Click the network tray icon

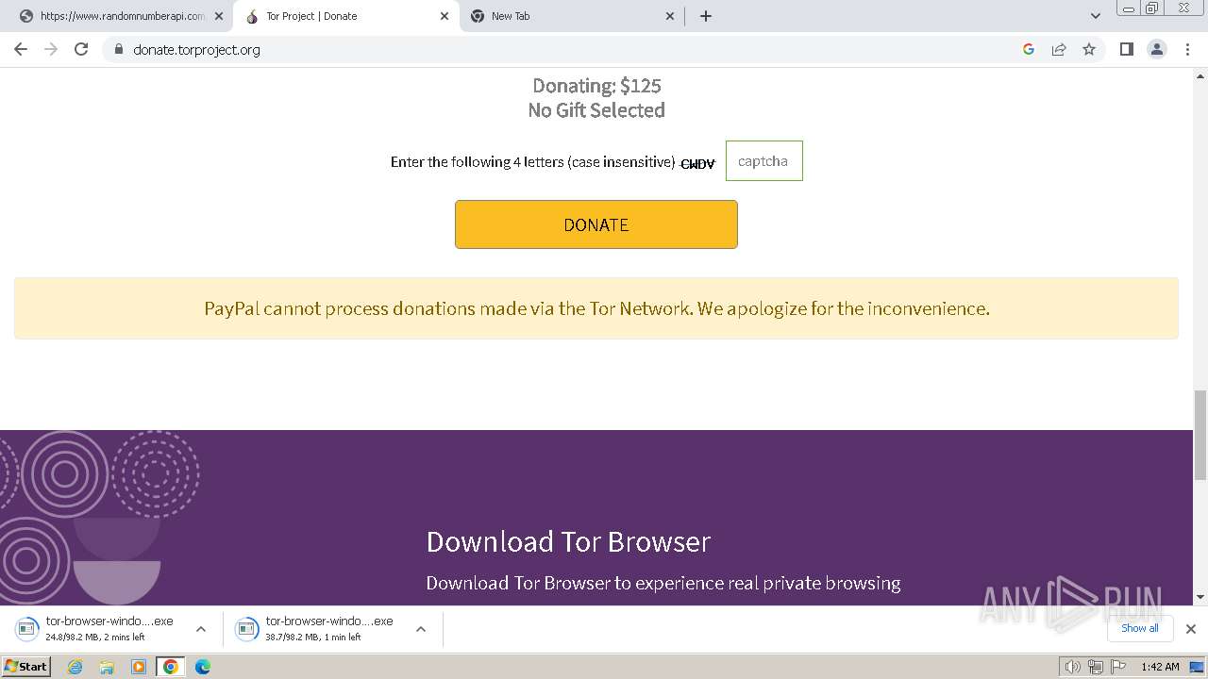click(x=1096, y=667)
